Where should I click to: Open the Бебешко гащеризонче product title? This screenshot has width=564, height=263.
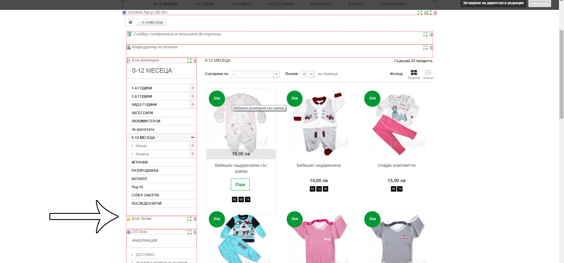319,165
